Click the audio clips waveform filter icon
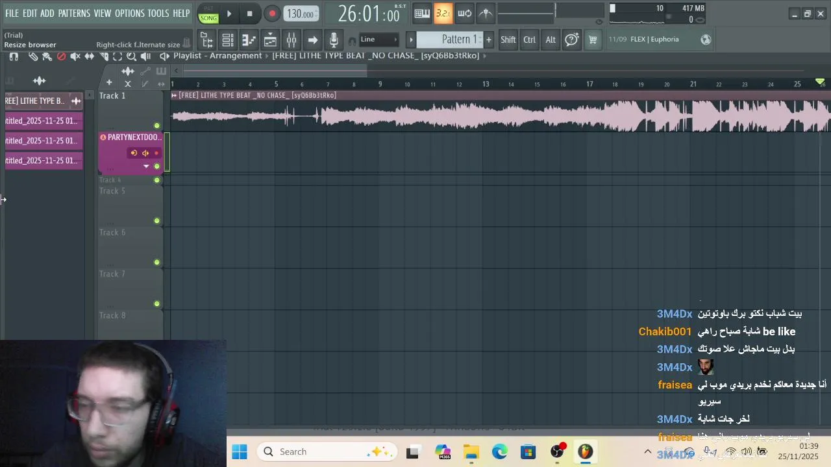Image resolution: width=831 pixels, height=467 pixels. click(128, 71)
